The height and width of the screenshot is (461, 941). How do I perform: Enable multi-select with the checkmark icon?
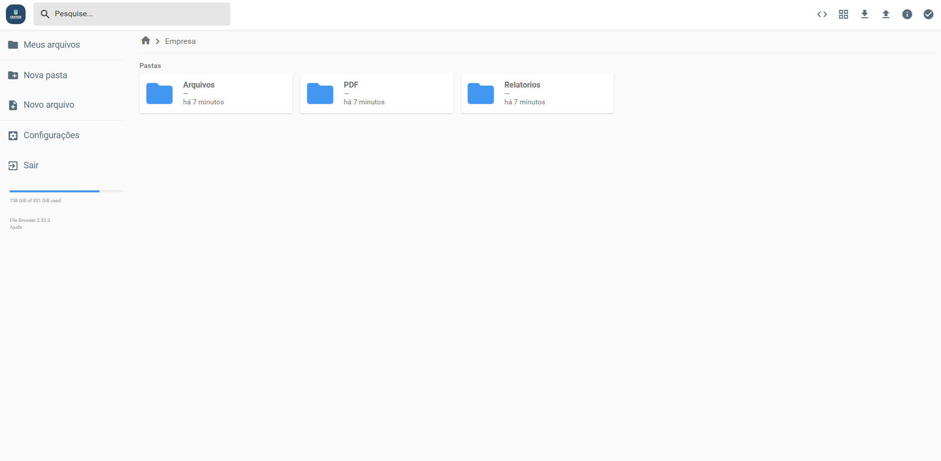[x=928, y=14]
